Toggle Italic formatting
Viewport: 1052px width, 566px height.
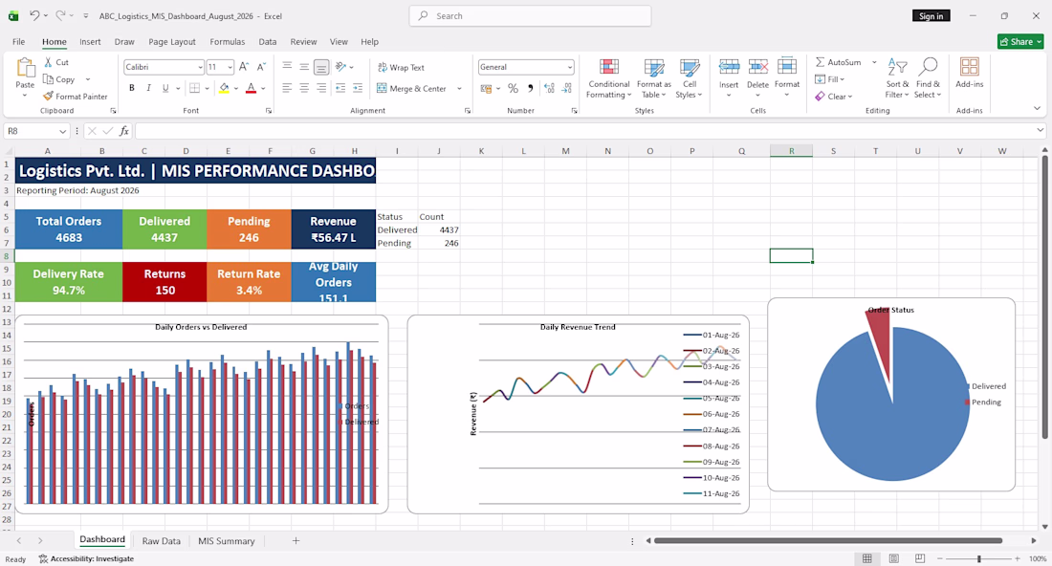(x=148, y=88)
